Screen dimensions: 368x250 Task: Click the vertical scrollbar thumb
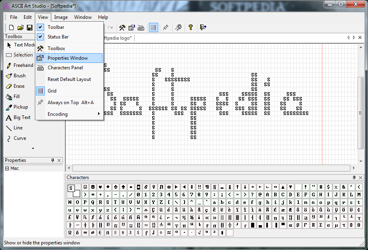click(x=361, y=113)
